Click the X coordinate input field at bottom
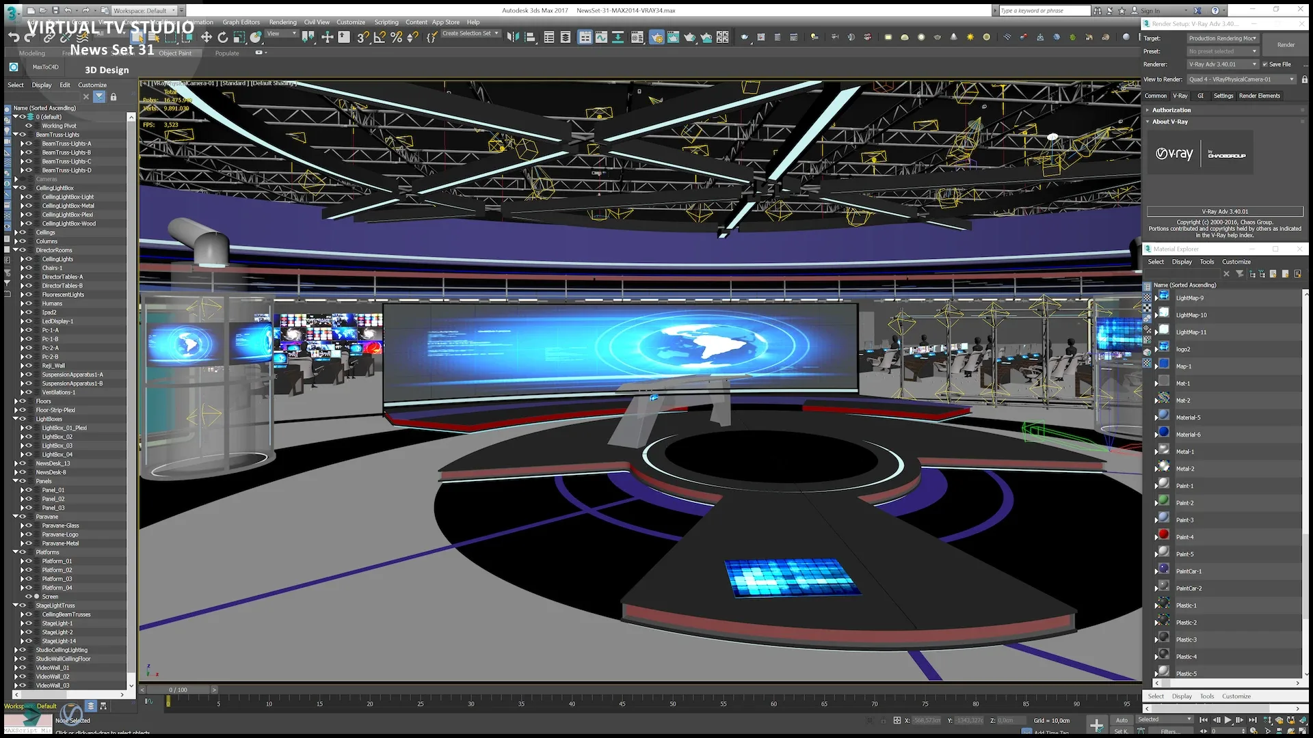Viewport: 1313px width, 738px height. tap(927, 720)
